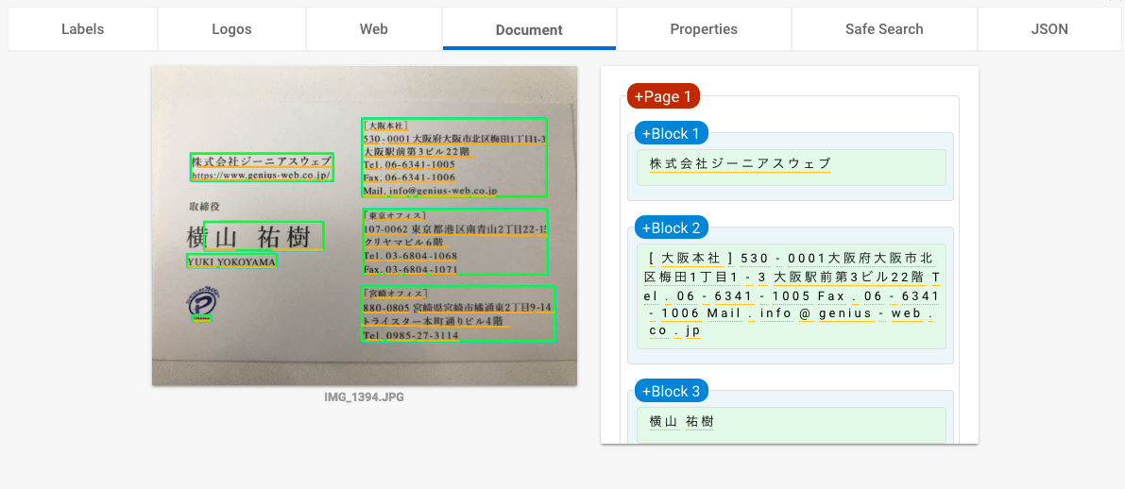This screenshot has height=489, width=1125.
Task: Select the 山 祐樹 name box on image
Action: click(x=264, y=236)
